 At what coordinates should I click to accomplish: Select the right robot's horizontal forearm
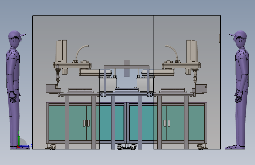point(158,73)
